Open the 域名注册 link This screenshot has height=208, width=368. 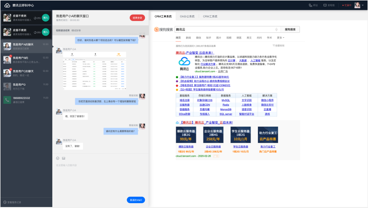(184, 100)
